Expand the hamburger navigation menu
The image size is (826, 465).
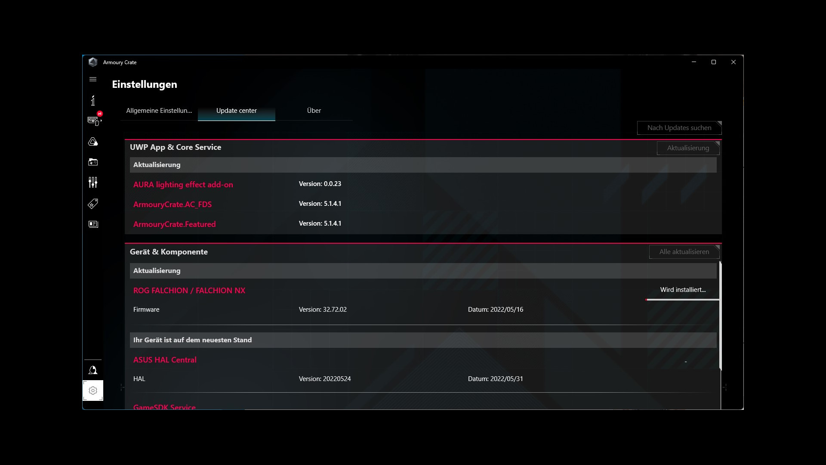pyautogui.click(x=93, y=79)
